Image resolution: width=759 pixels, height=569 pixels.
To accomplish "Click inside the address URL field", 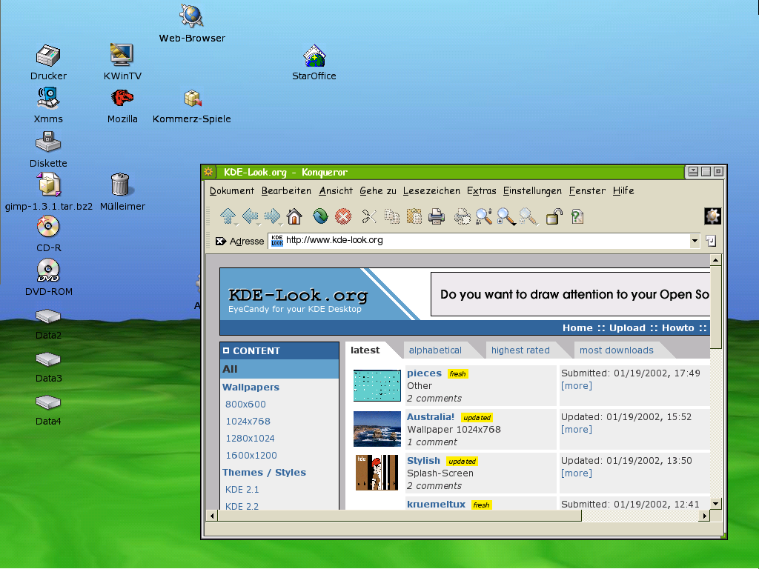I will tap(480, 241).
